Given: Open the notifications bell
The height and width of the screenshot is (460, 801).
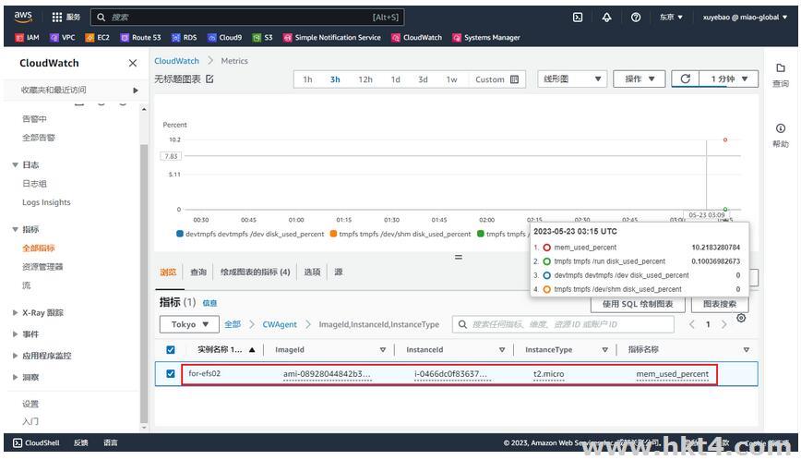Looking at the screenshot, I should 606,18.
